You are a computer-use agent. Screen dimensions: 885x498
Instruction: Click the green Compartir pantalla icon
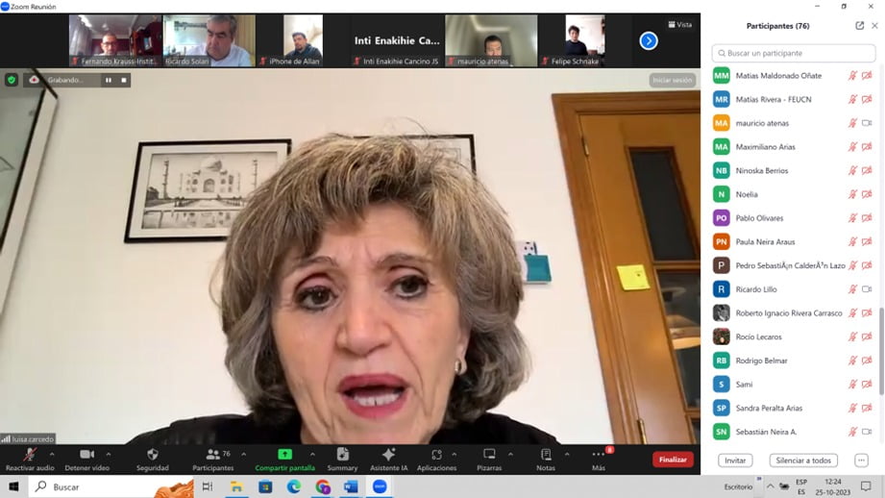284,454
